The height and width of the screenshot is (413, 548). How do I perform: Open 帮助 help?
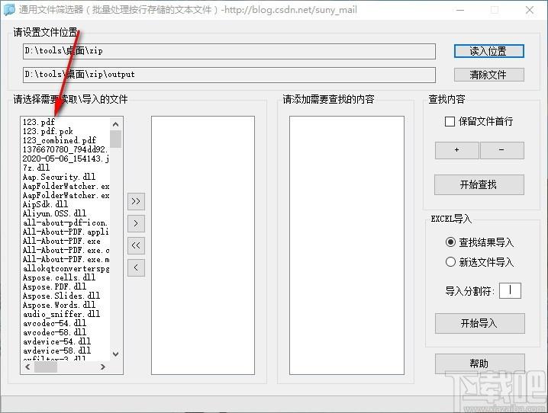click(479, 363)
